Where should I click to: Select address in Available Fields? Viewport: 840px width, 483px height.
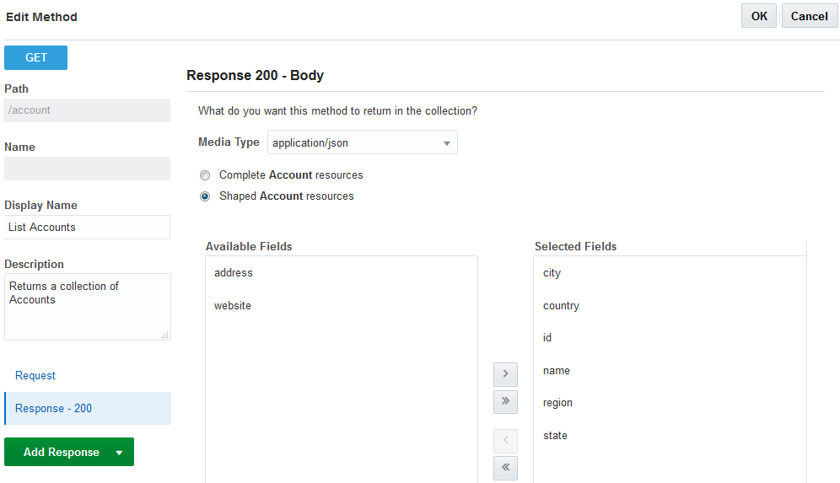pos(234,273)
